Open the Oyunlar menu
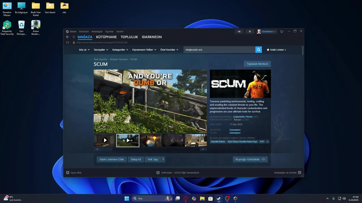 109,32
